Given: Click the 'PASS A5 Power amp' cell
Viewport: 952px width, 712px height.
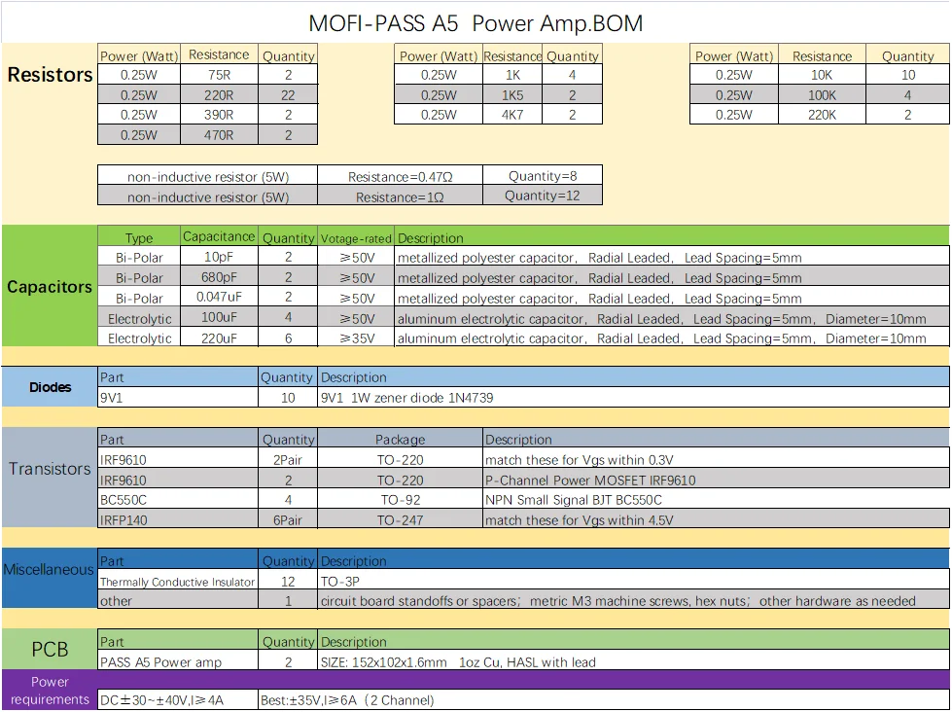Looking at the screenshot, I should click(x=178, y=661).
